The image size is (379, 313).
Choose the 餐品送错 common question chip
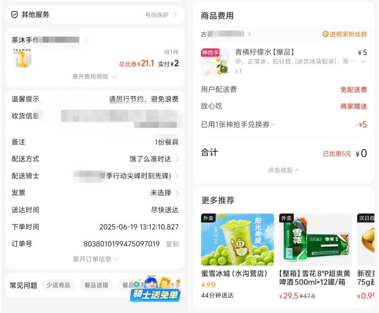[x=96, y=285]
